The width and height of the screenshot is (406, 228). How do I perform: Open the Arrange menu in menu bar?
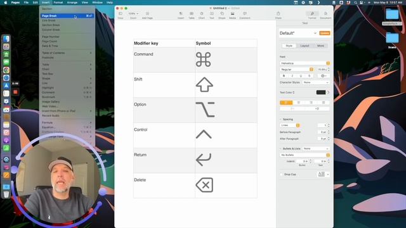tap(72, 3)
